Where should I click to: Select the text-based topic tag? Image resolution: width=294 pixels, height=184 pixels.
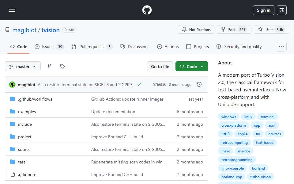(265, 143)
